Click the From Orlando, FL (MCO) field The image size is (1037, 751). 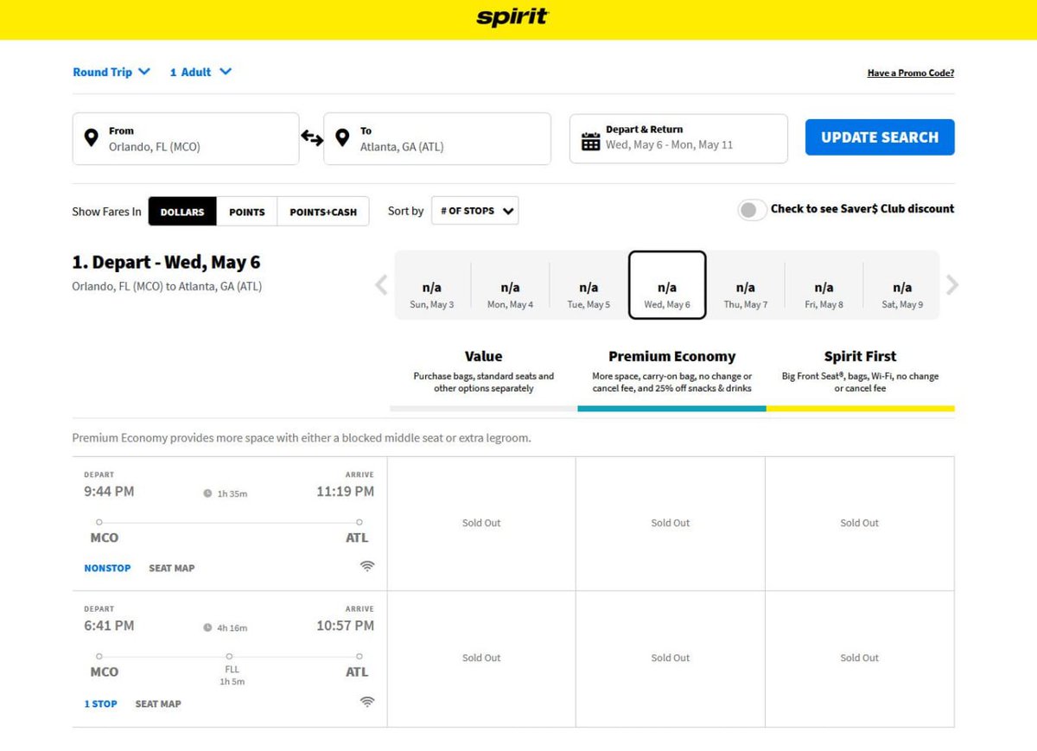click(186, 138)
